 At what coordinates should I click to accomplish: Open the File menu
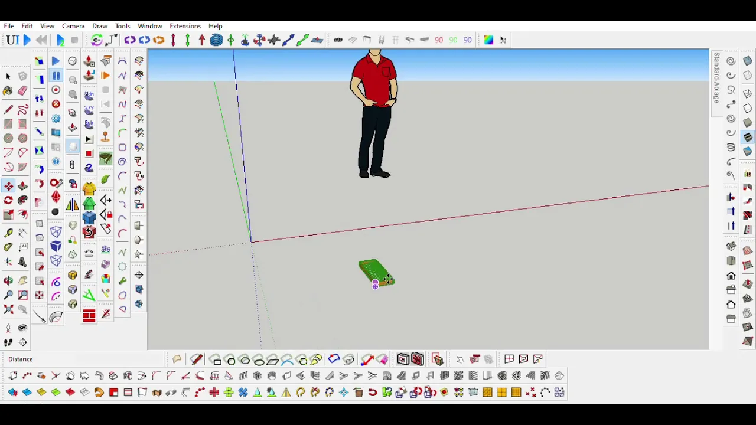(x=9, y=26)
